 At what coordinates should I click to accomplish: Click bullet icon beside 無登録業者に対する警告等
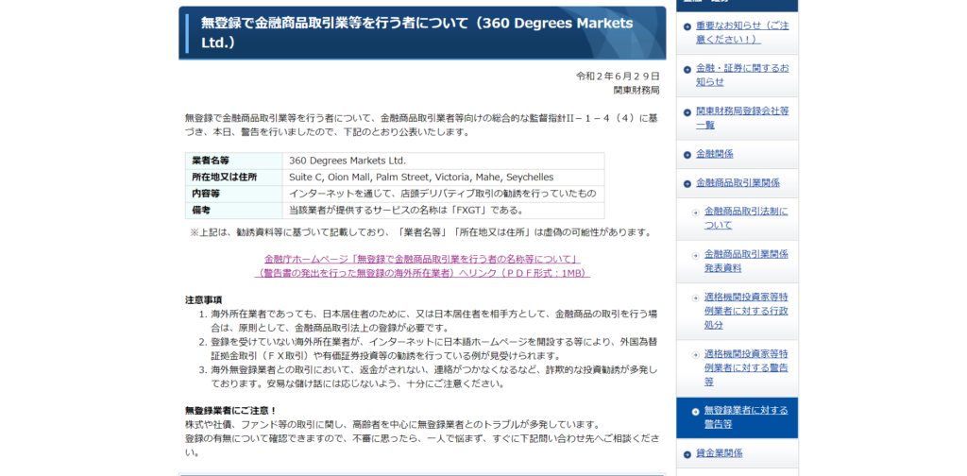(696, 411)
